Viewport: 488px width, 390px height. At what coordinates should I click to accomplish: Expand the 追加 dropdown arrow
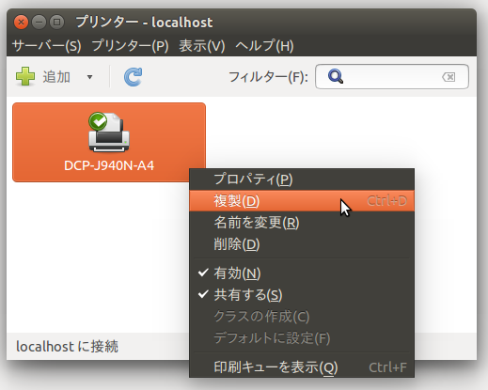(89, 77)
